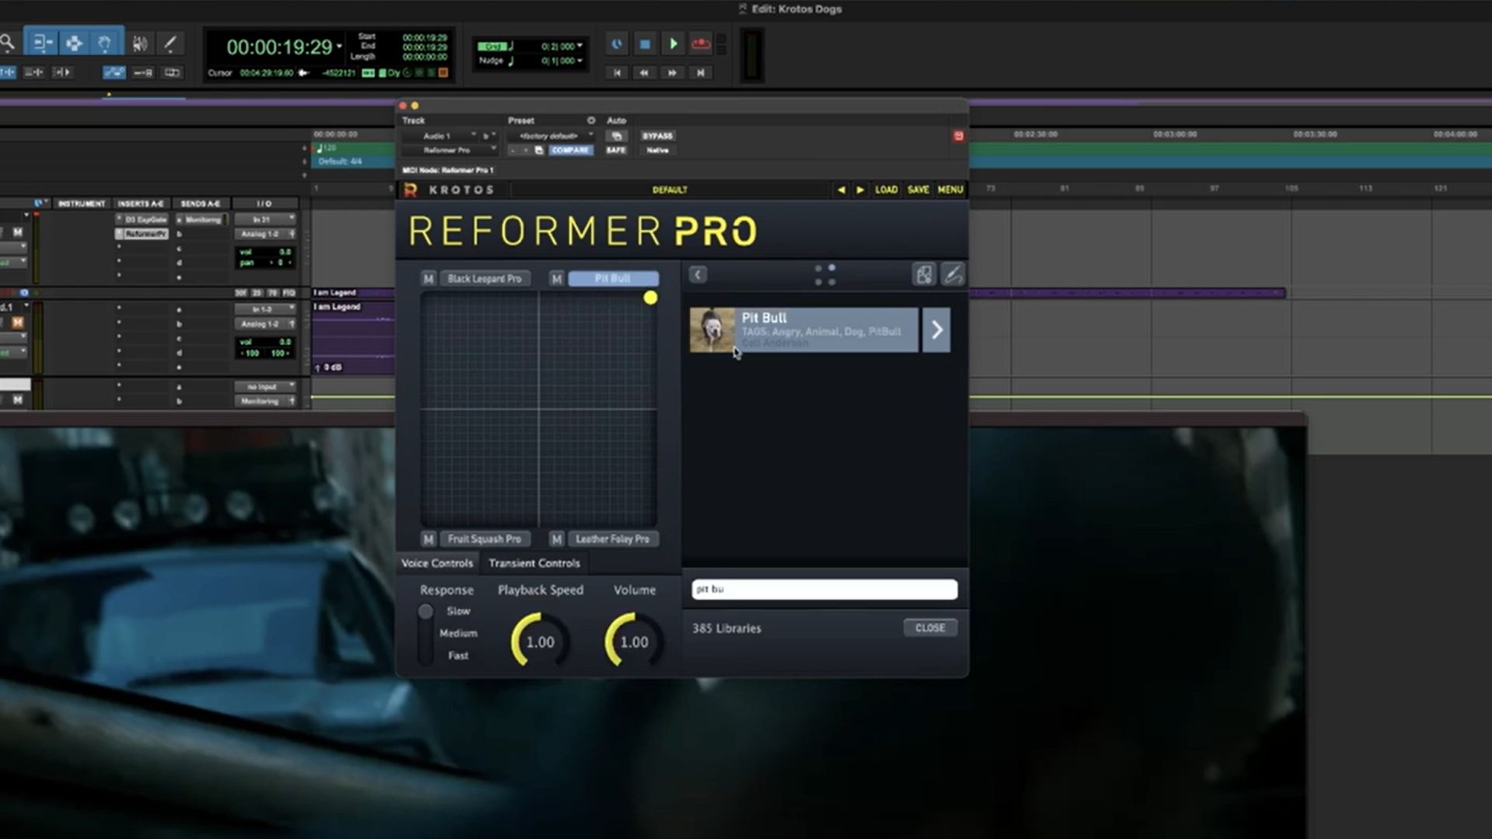Go to previous Reformer Pro preset
This screenshot has width=1492, height=839.
[841, 190]
